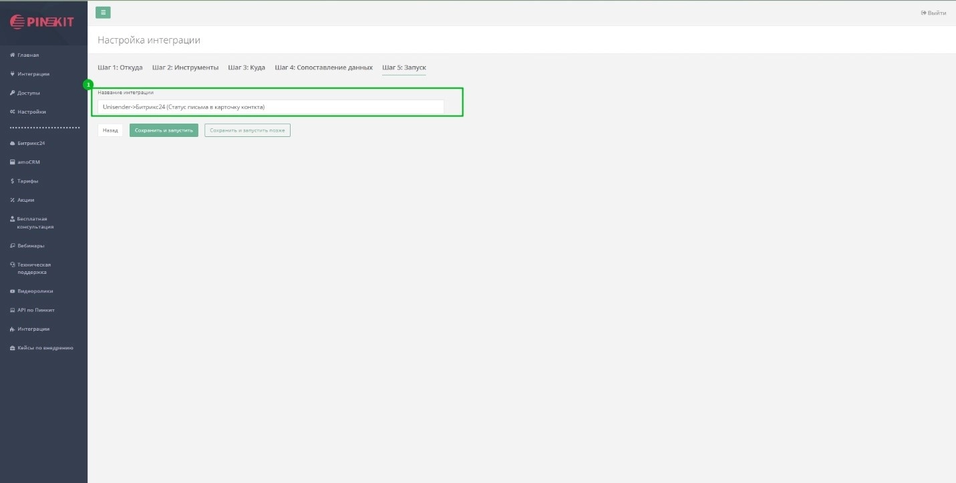Screen dimensions: 956x483
Task: Click Выйти logout link
Action: tap(933, 13)
